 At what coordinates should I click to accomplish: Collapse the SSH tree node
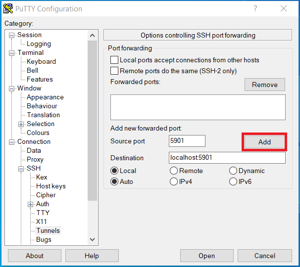coord(21,169)
